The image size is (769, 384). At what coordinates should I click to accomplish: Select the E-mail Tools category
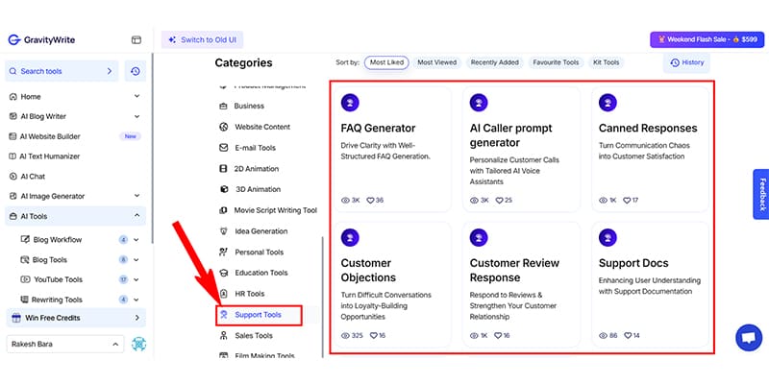pyautogui.click(x=248, y=148)
